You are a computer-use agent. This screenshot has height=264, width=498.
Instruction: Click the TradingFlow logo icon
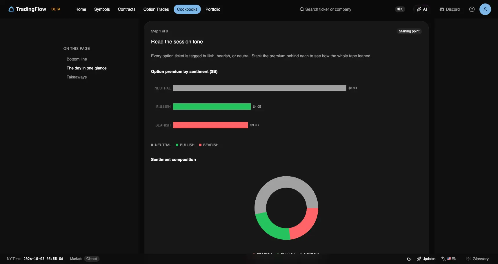click(11, 9)
